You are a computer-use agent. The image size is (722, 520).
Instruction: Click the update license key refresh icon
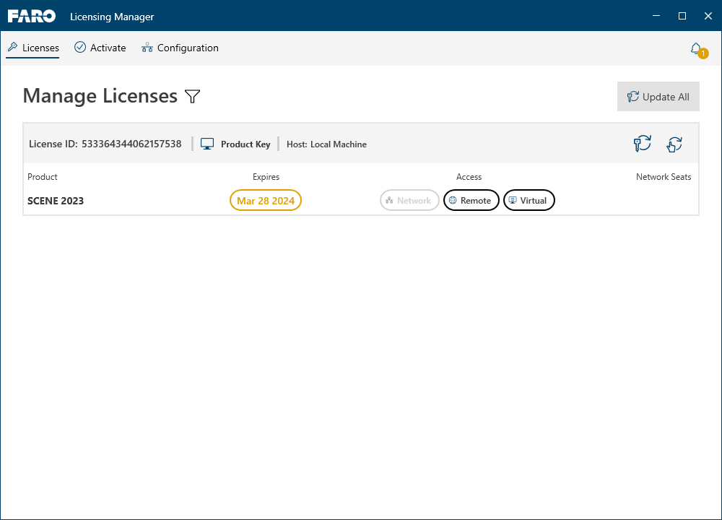click(x=643, y=144)
